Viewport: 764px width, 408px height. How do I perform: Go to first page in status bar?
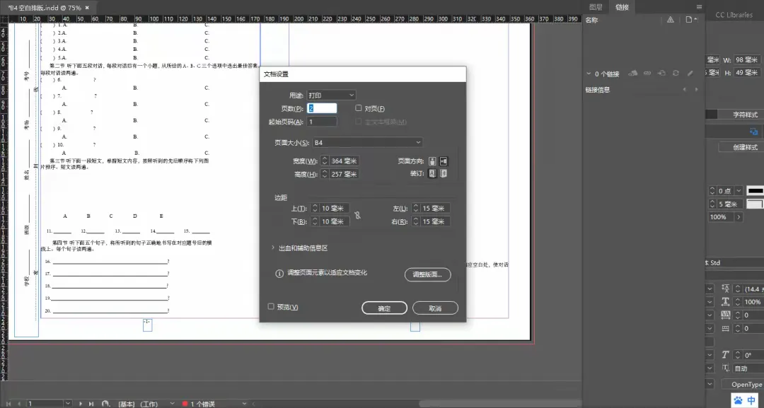[x=8, y=404]
